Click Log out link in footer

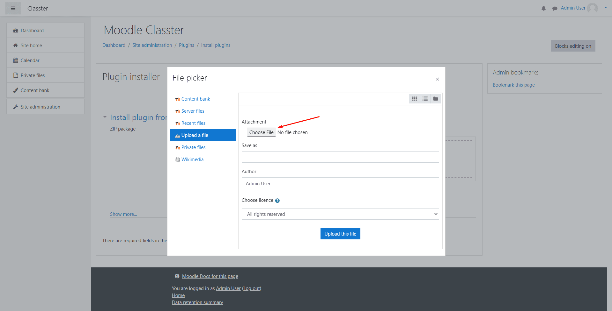click(x=252, y=288)
